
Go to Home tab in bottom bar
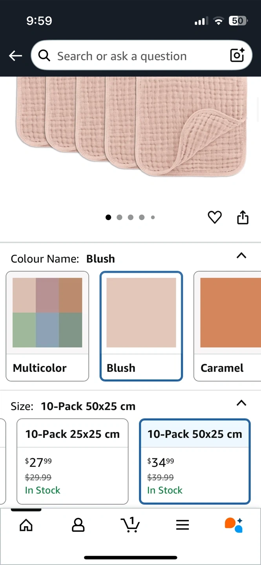(26, 525)
